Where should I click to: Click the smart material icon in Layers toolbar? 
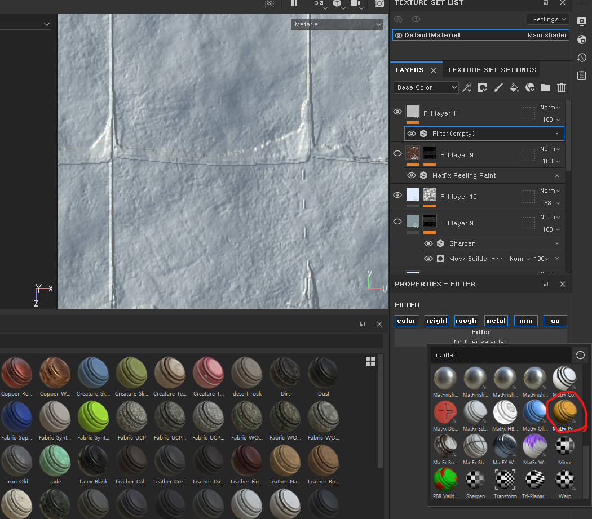530,87
